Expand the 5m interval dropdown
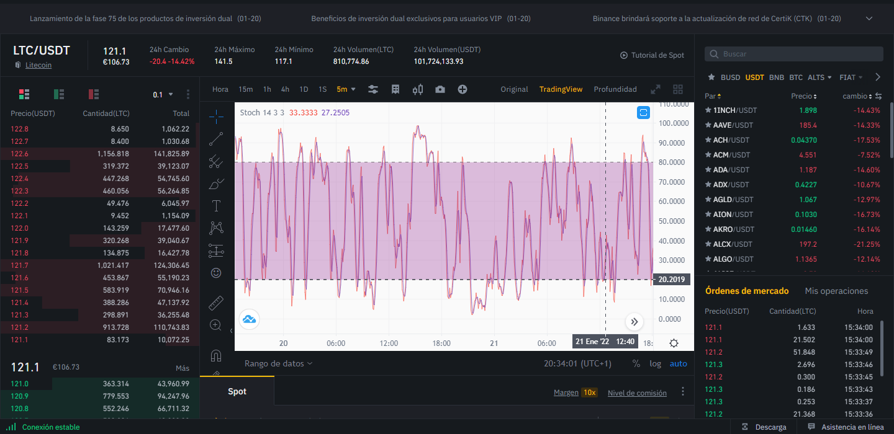 [346, 89]
